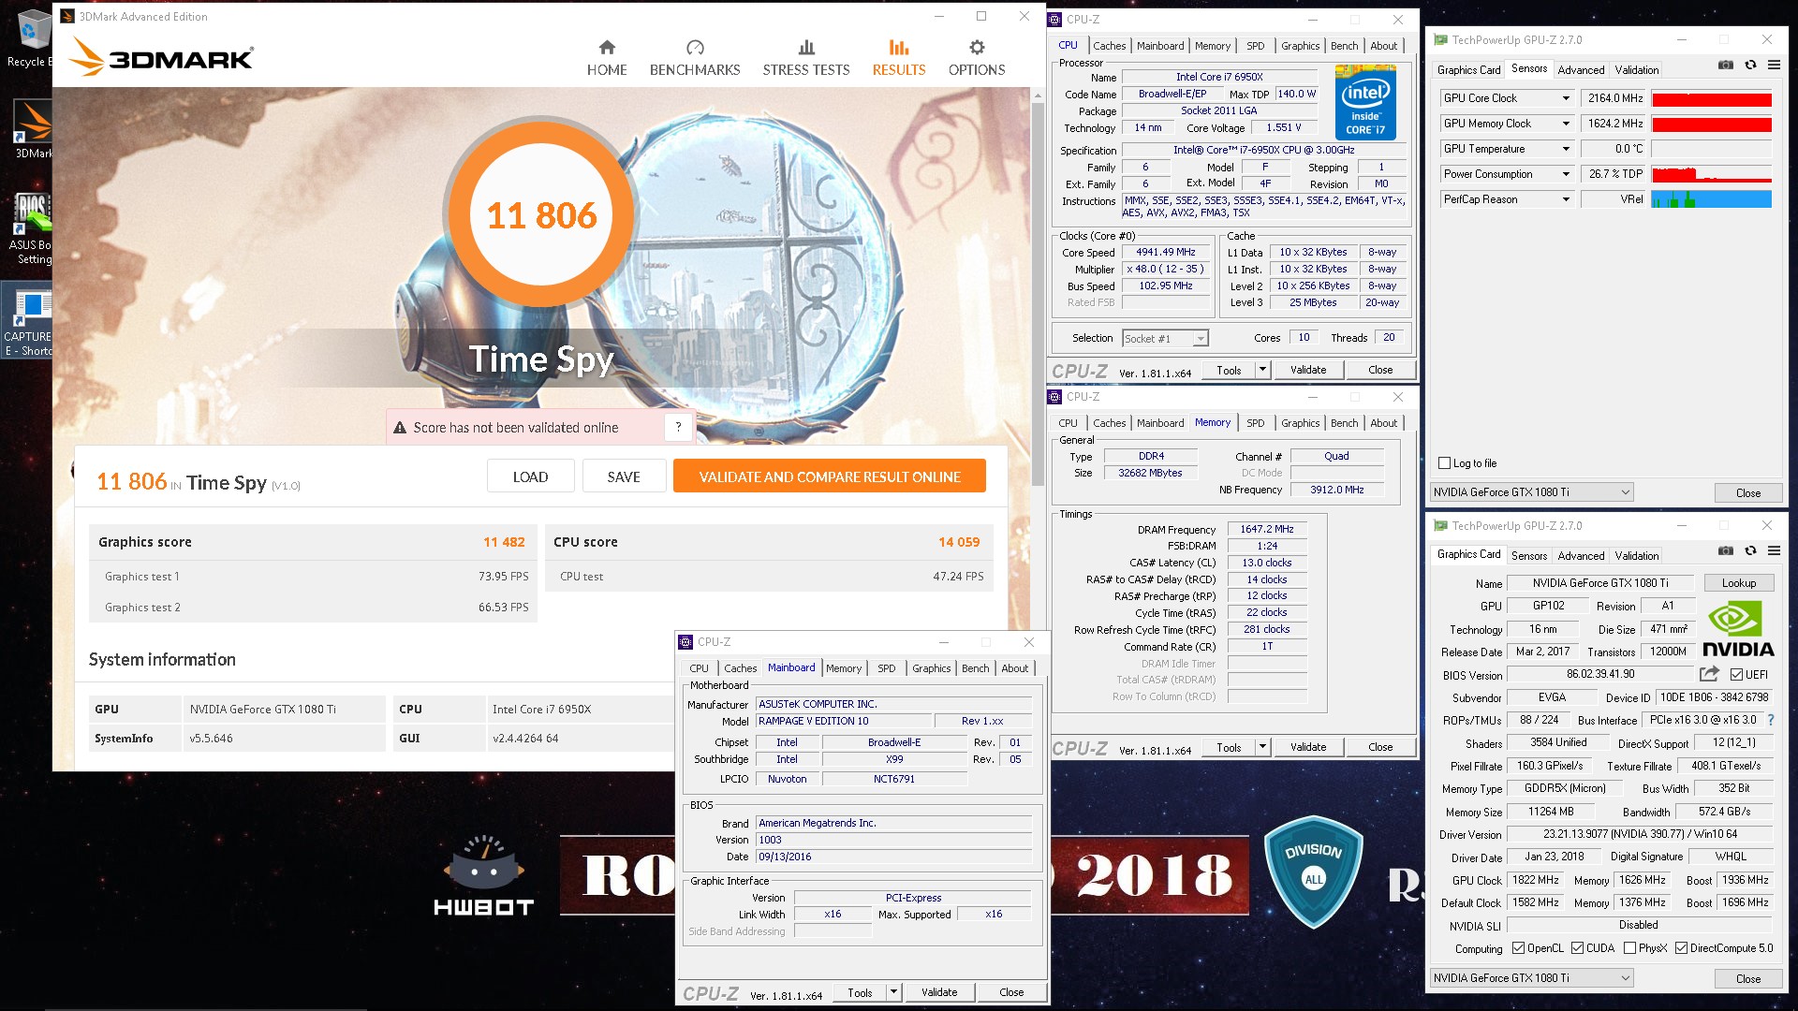The width and height of the screenshot is (1798, 1011).
Task: Open Validation tab in GPU-Z Graphics Card window
Action: coord(1636,556)
